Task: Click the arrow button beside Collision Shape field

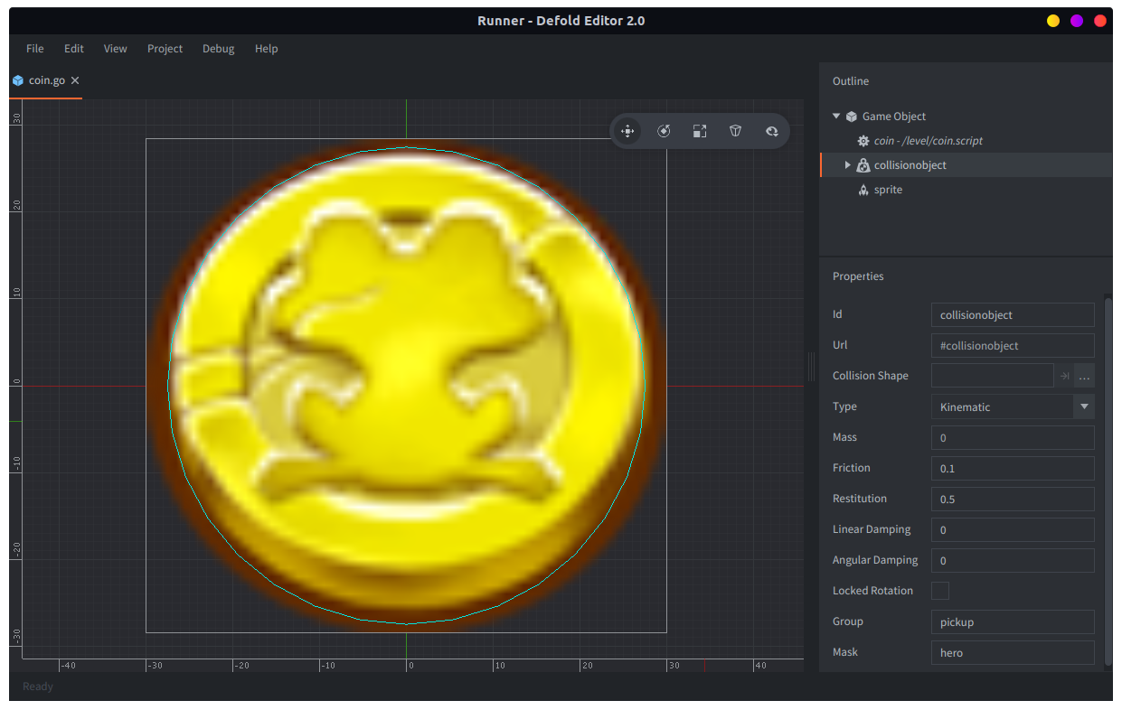Action: (1064, 376)
